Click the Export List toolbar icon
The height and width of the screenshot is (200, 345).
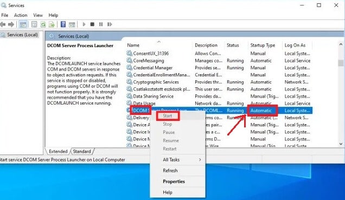click(52, 24)
